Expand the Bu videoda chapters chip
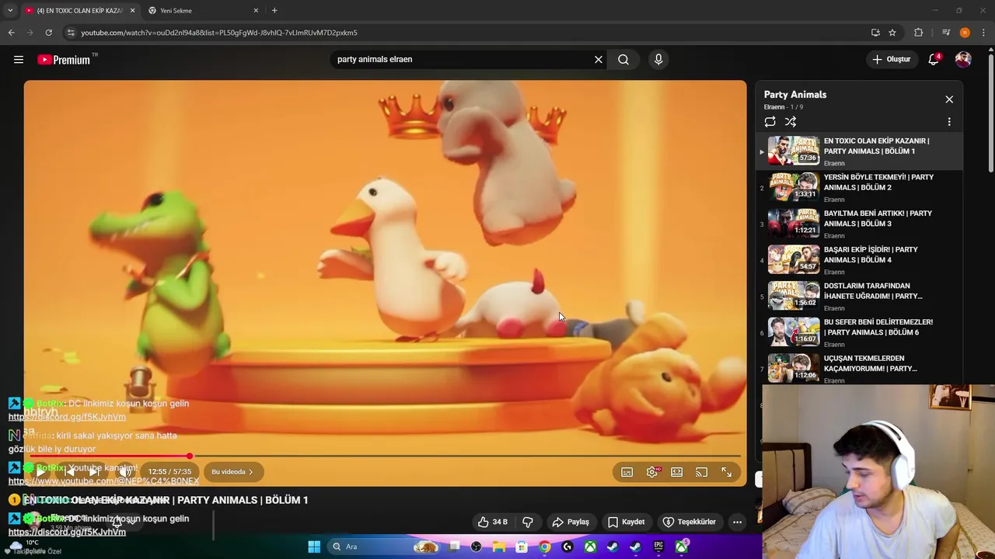Image resolution: width=995 pixels, height=559 pixels. pyautogui.click(x=232, y=472)
